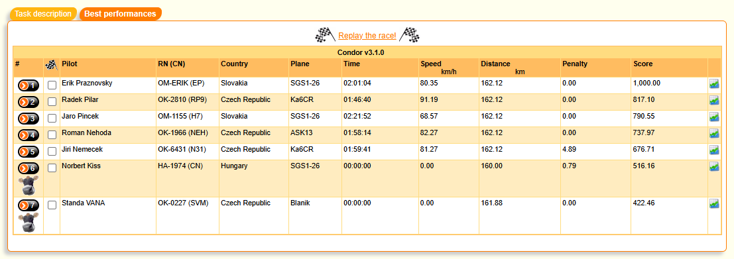Click the speed value 91.19
Image resolution: width=734 pixels, height=259 pixels.
tap(429, 99)
